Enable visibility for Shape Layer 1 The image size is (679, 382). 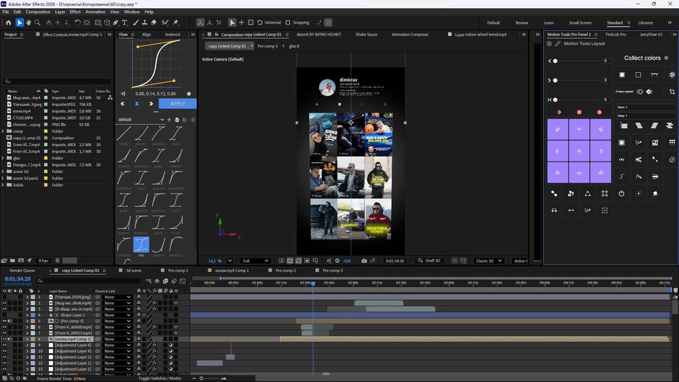[4, 315]
